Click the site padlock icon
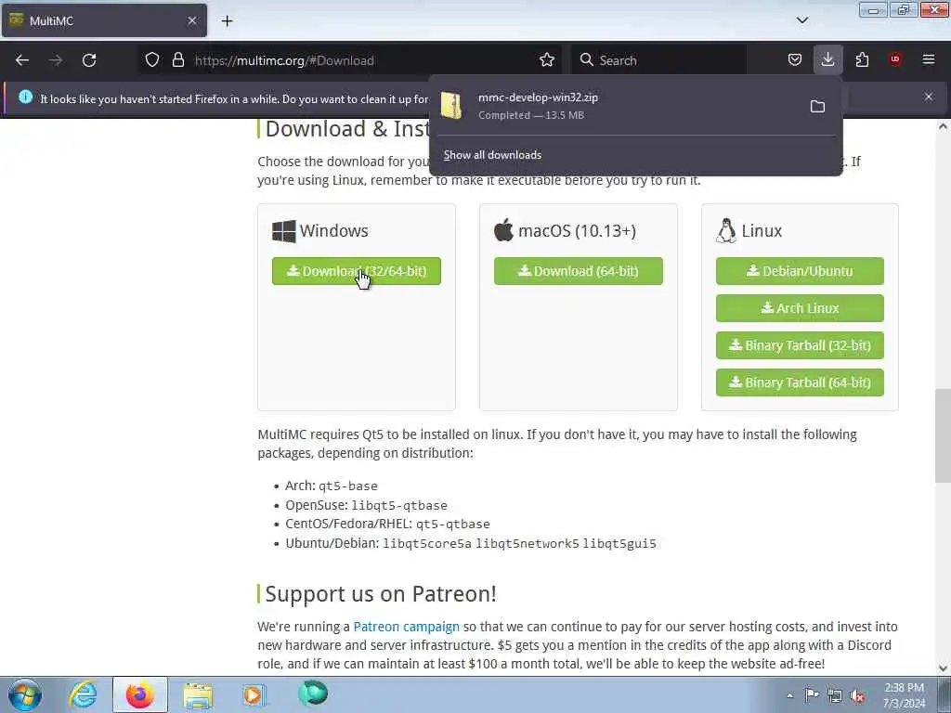Screen dimensions: 951x713 point(177,60)
